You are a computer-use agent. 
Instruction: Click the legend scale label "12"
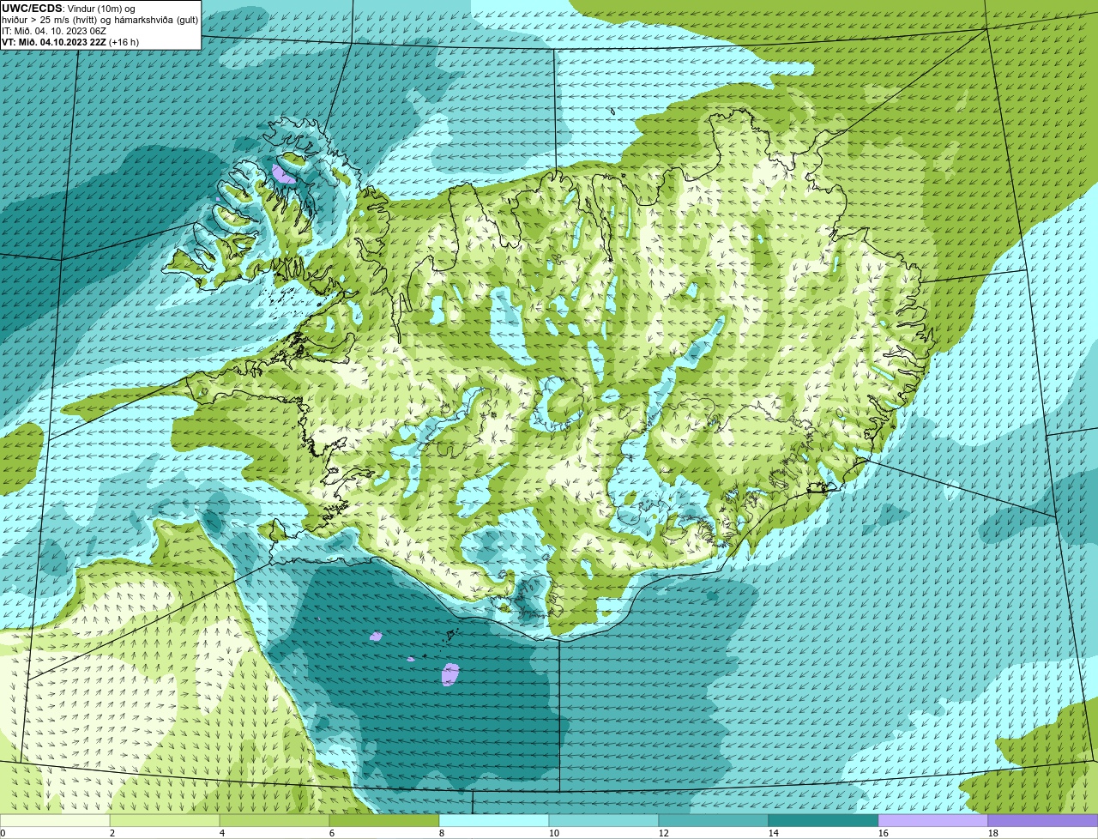[664, 833]
